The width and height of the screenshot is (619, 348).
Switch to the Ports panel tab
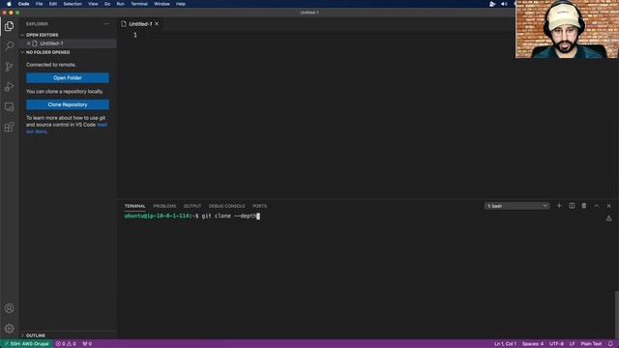(259, 206)
